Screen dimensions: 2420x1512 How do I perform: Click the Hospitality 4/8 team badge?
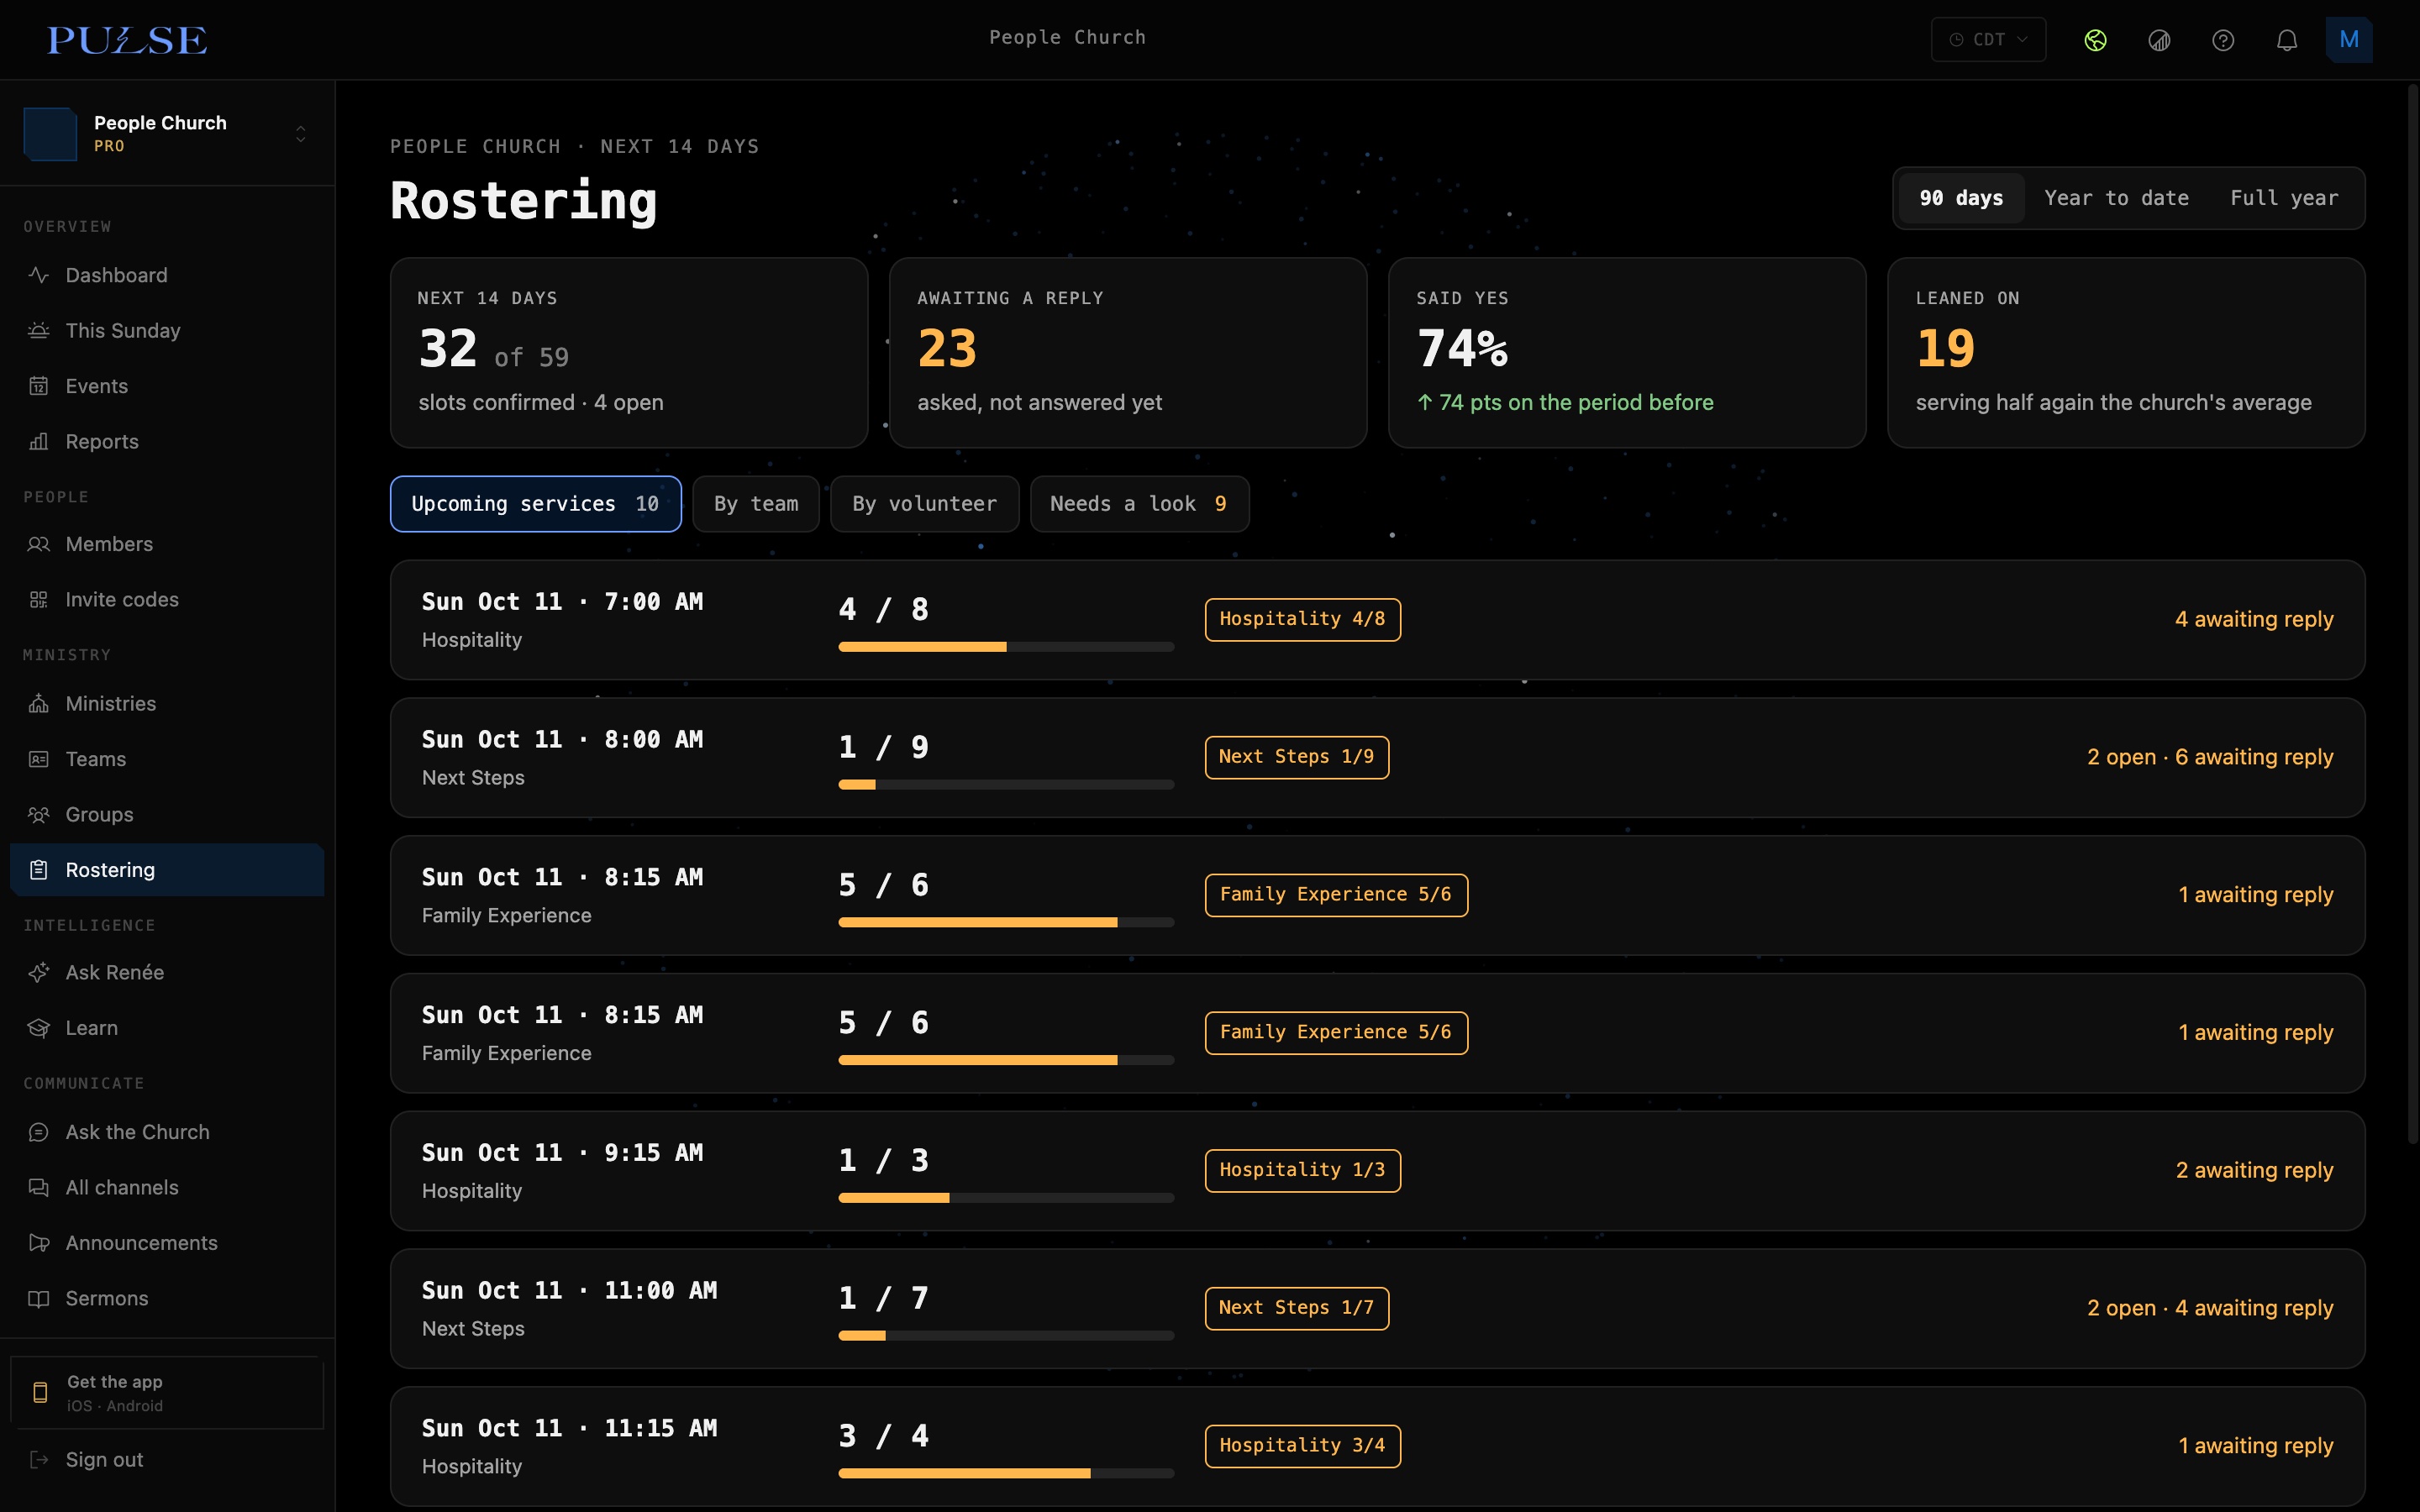pyautogui.click(x=1302, y=619)
